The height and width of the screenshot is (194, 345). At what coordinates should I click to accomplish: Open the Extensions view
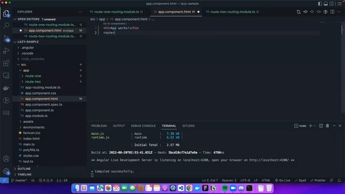point(6,63)
